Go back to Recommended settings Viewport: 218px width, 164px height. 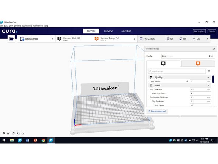157,111
